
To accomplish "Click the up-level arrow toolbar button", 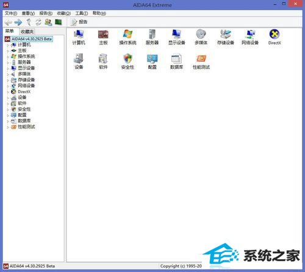I will click(29, 22).
